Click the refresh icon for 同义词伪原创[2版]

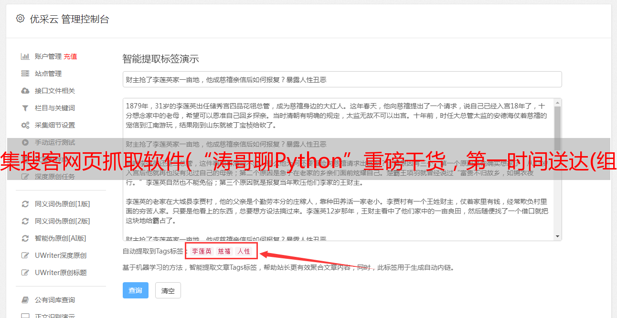25,221
